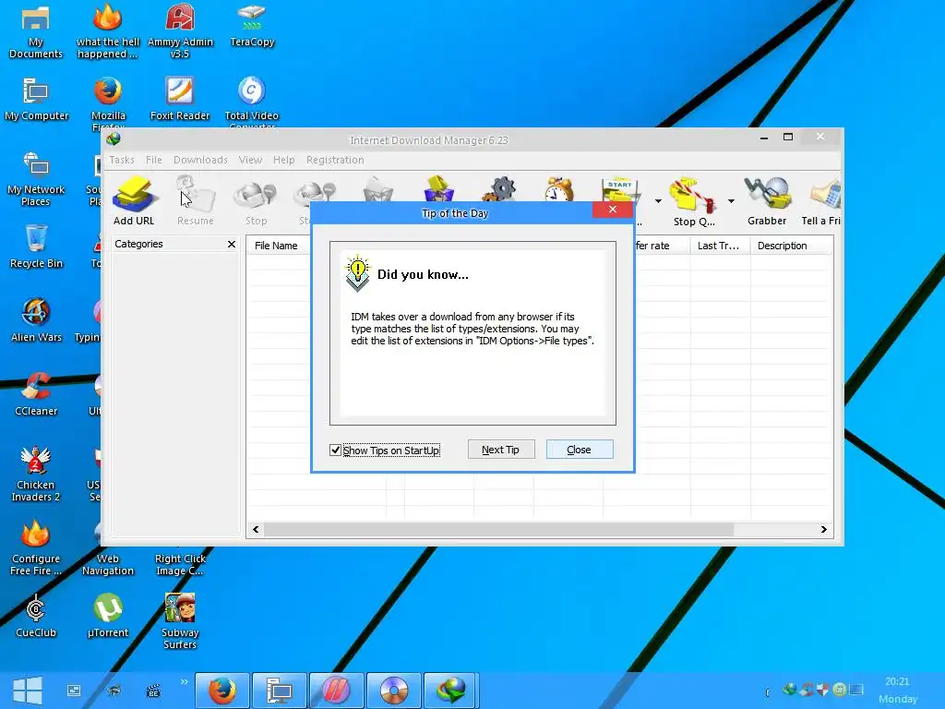Screen dimensions: 945x709
Task: Open the Help menu
Action: [284, 160]
